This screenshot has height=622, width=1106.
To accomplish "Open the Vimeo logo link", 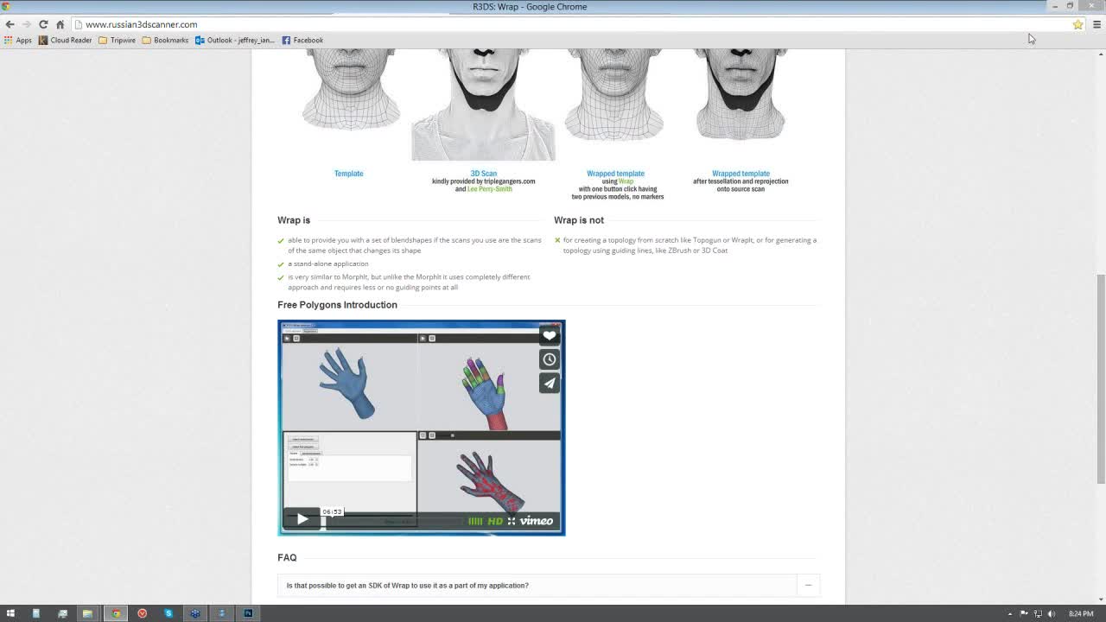I will point(537,520).
